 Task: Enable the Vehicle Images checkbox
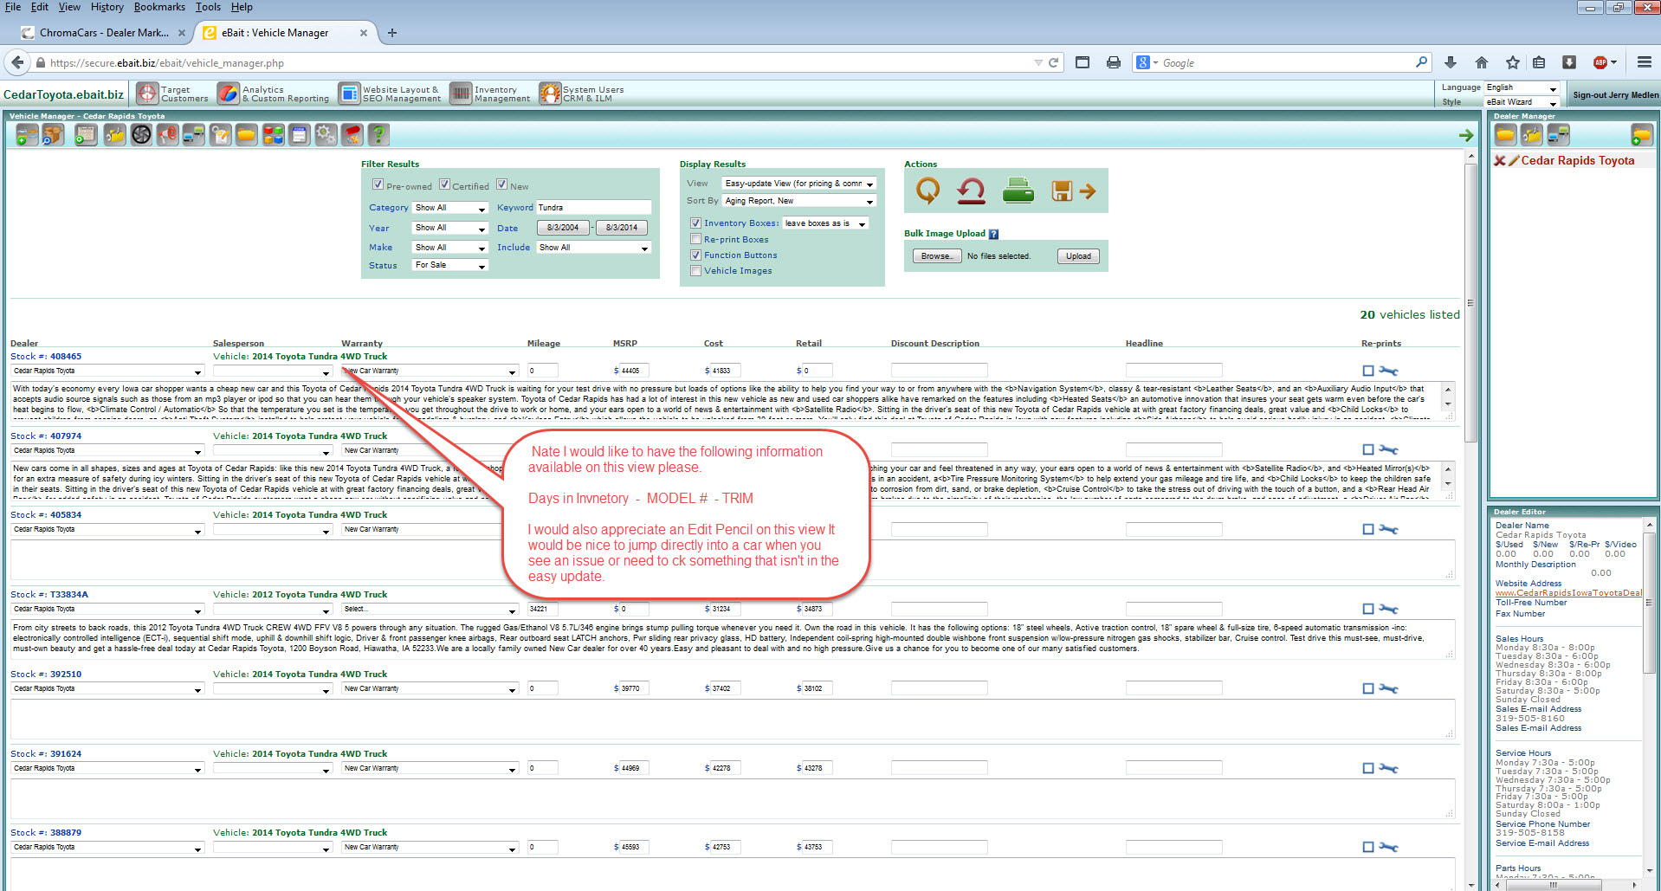pyautogui.click(x=695, y=271)
